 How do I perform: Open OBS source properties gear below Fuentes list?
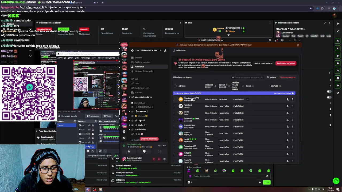(88, 151)
